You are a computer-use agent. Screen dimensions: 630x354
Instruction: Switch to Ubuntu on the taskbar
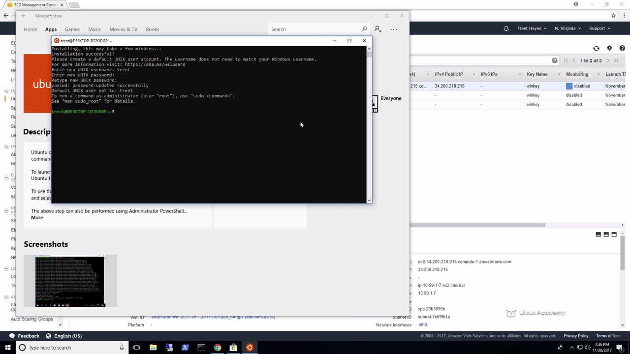point(250,348)
